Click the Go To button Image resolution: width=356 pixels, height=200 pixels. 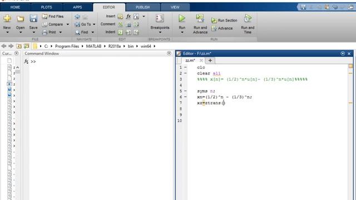click(83, 24)
